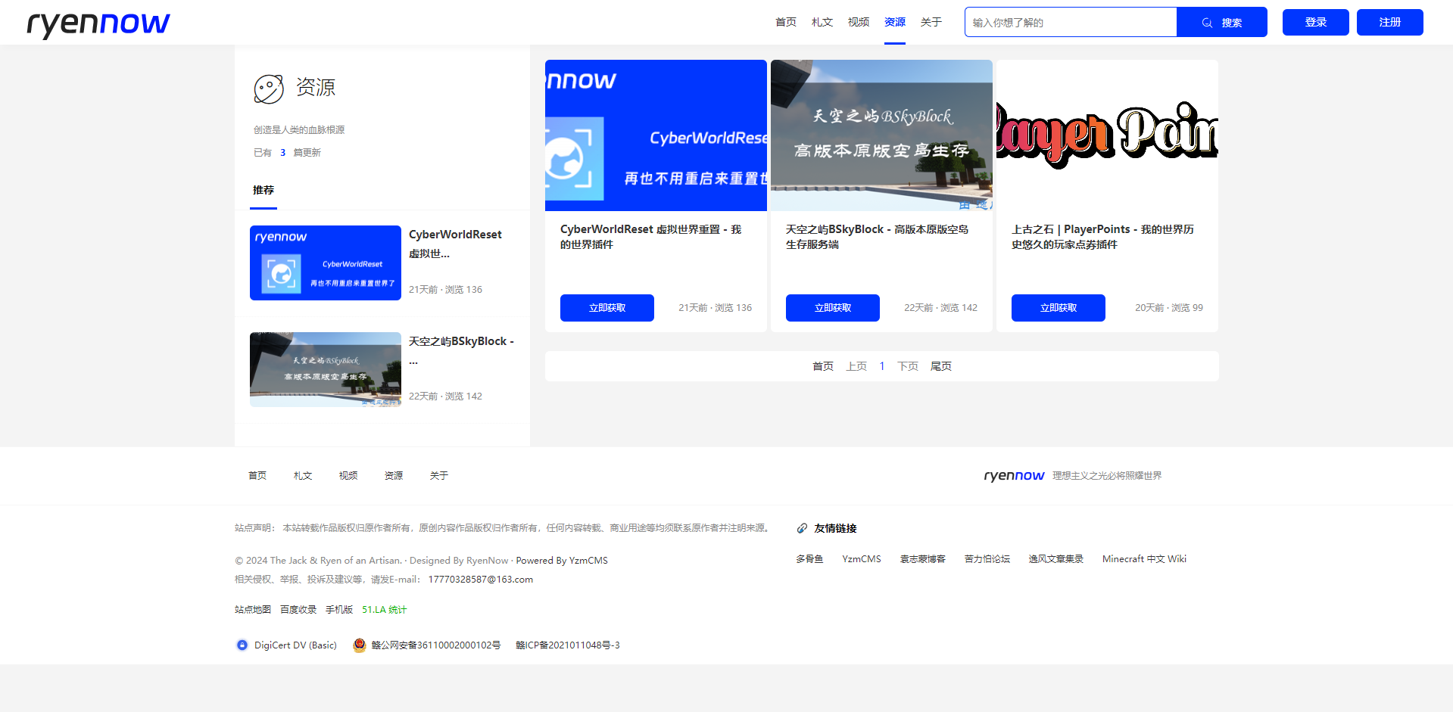
Task: Open the Minecraft 中文 Wiki link
Action: point(1144,559)
